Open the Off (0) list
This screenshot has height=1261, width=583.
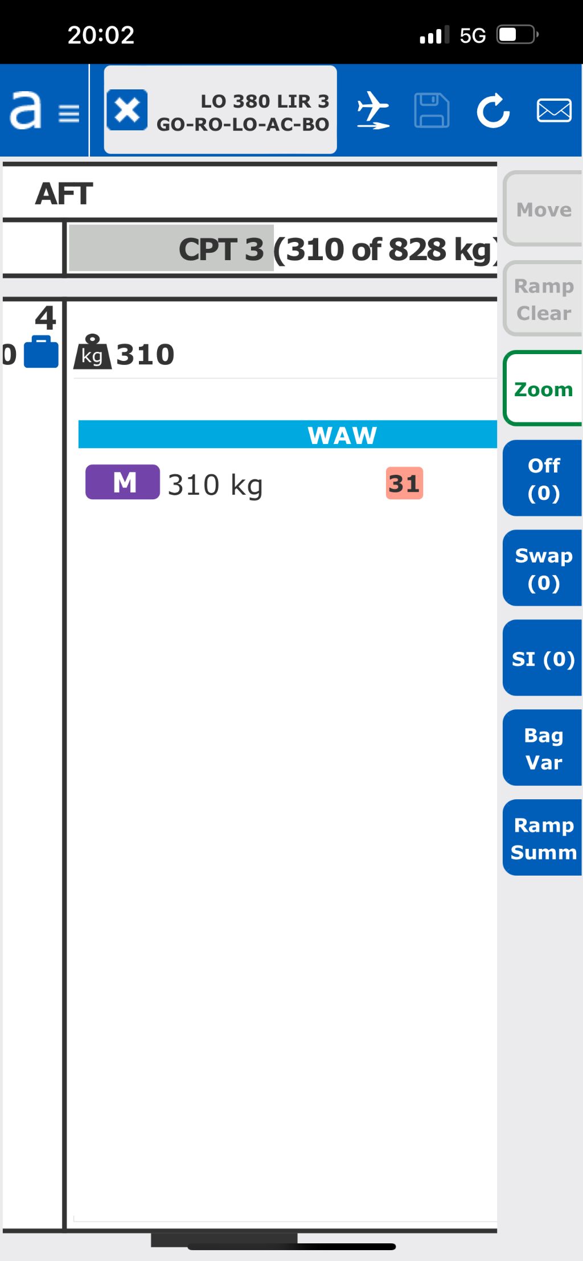coord(543,478)
